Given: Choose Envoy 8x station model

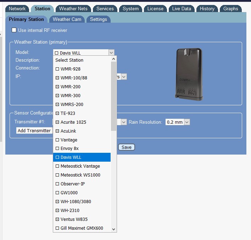Looking at the screenshot, I should [82, 149].
